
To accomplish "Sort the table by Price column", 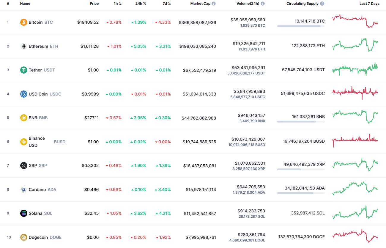I will tap(94, 4).
